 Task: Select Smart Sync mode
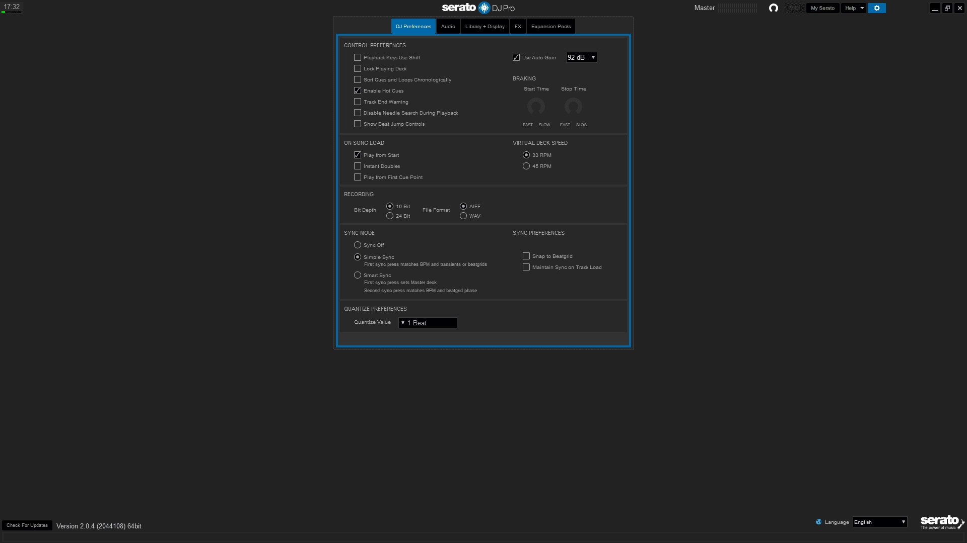(358, 276)
